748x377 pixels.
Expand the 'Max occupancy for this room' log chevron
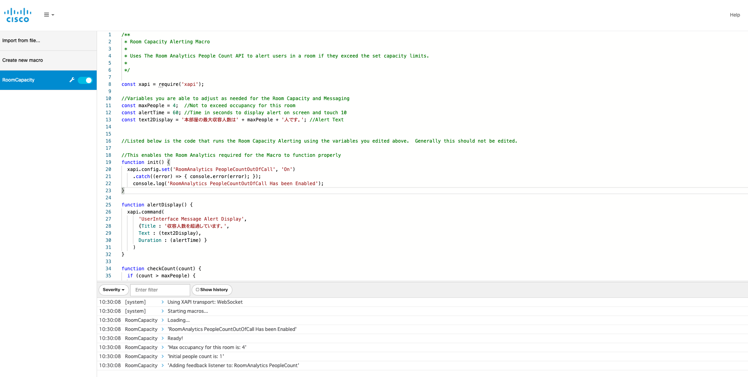click(163, 347)
